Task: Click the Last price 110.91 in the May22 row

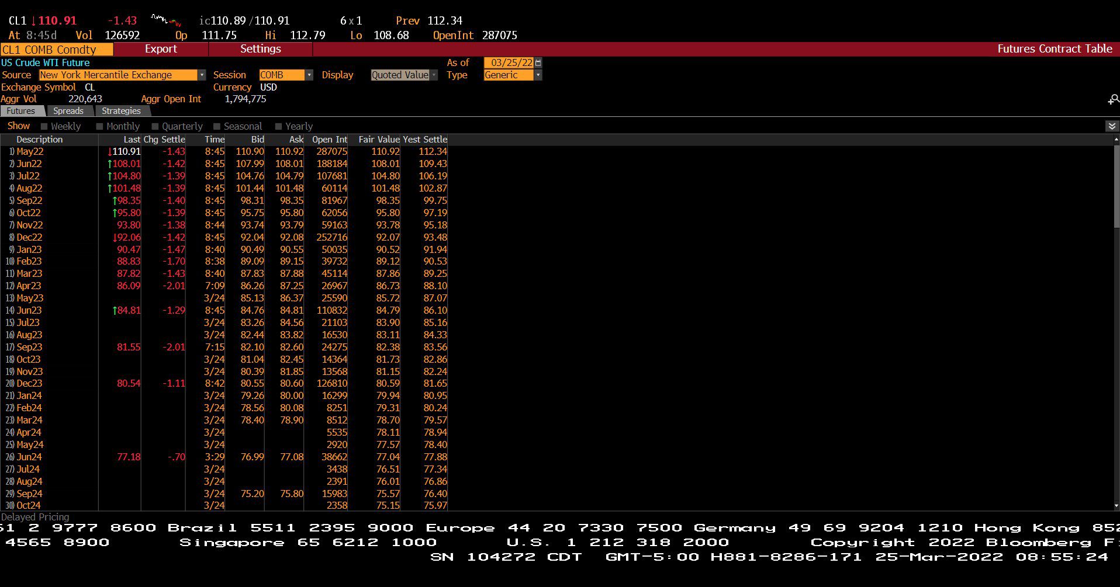Action: (x=126, y=151)
